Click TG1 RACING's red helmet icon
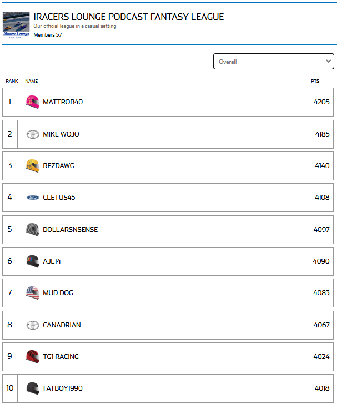337x404 pixels. click(33, 357)
